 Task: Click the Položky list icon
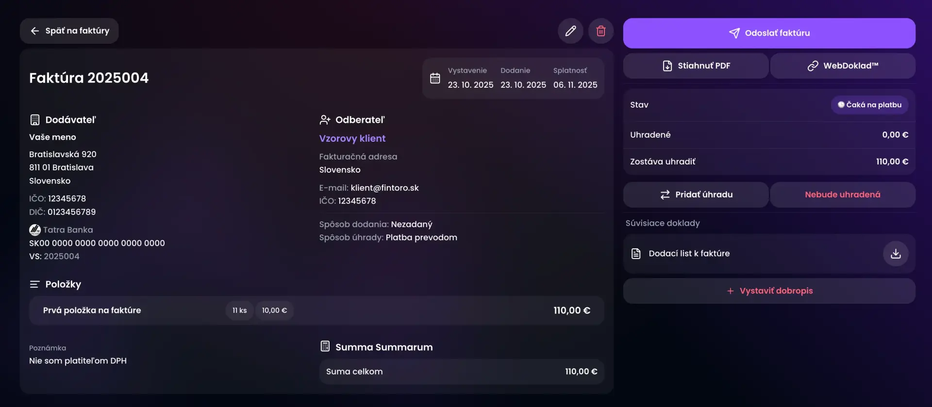pyautogui.click(x=34, y=284)
